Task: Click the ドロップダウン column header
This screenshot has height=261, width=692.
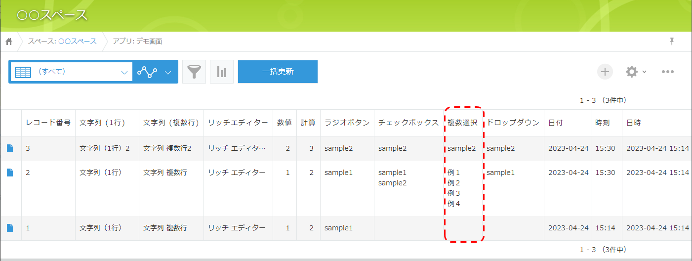Action: click(513, 123)
